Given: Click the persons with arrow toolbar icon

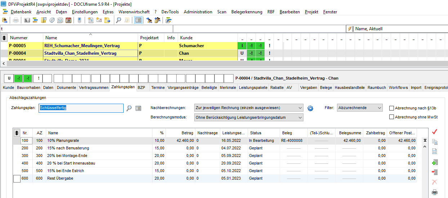Looking at the screenshot, I should click(149, 20).
